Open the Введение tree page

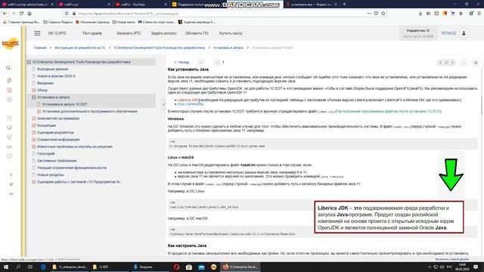[x=45, y=83]
